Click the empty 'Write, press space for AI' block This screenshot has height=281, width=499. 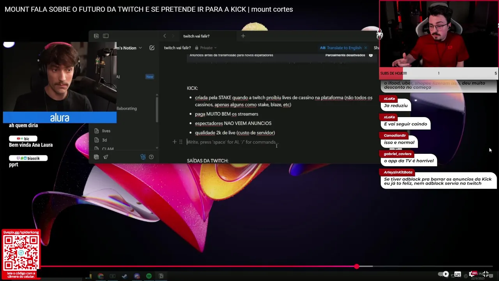[x=232, y=142]
